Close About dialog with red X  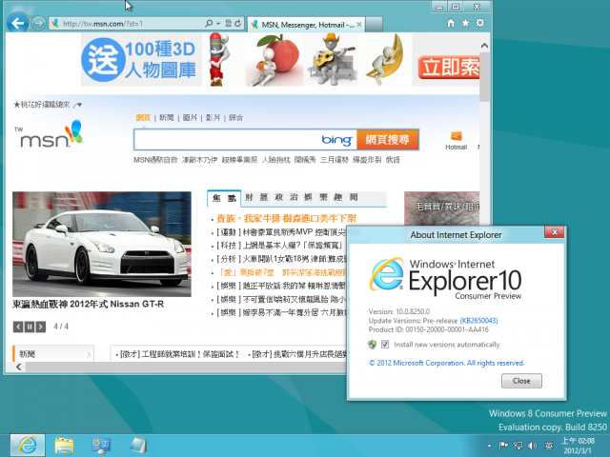555,232
